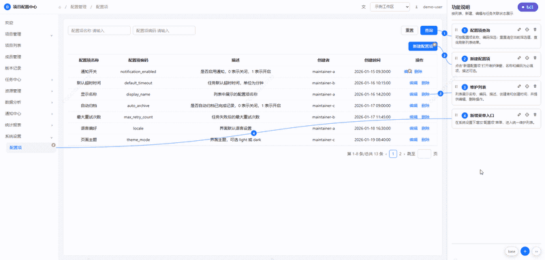Edit the 配置项查询 note card
Viewport: 545px width, 260px height.
pos(519,30)
